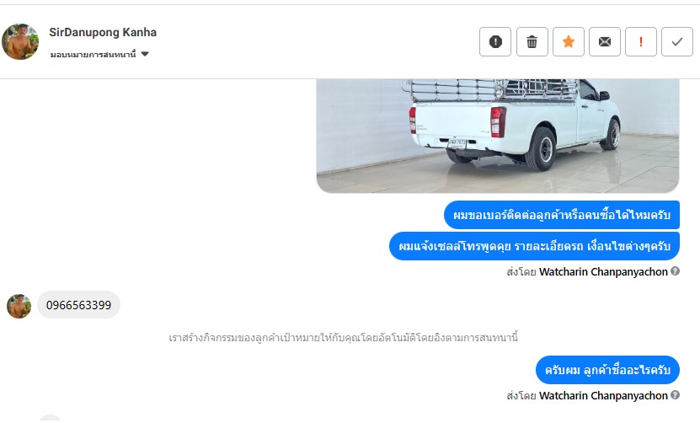
Task: Click Watcharin Chanpanyachon name under last message
Action: [603, 395]
